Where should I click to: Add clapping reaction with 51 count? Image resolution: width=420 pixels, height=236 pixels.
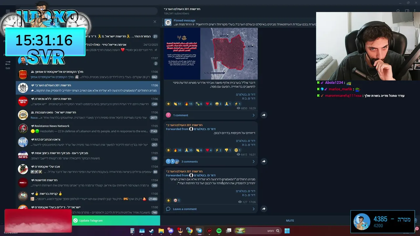point(178,104)
